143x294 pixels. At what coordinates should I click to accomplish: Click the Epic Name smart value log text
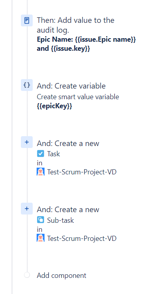coord(86,44)
